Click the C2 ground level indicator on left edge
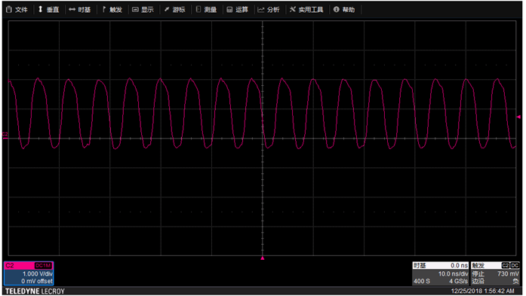The height and width of the screenshot is (296, 526). click(x=5, y=136)
